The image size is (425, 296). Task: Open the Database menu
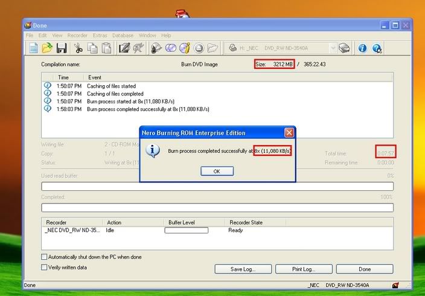coord(123,36)
